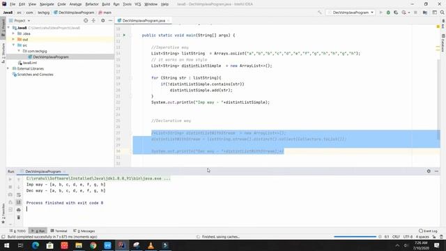Open the Terminal tool window
The height and width of the screenshot is (251, 446).
(59, 231)
